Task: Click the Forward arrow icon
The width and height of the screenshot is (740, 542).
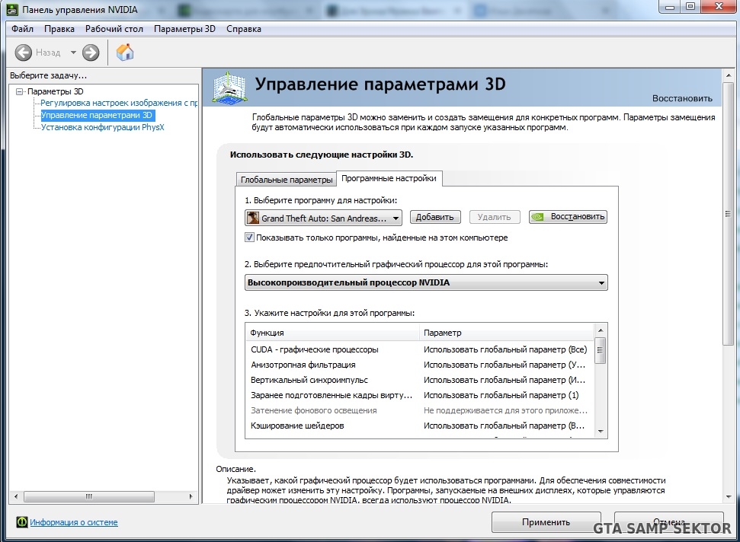Action: (91, 53)
